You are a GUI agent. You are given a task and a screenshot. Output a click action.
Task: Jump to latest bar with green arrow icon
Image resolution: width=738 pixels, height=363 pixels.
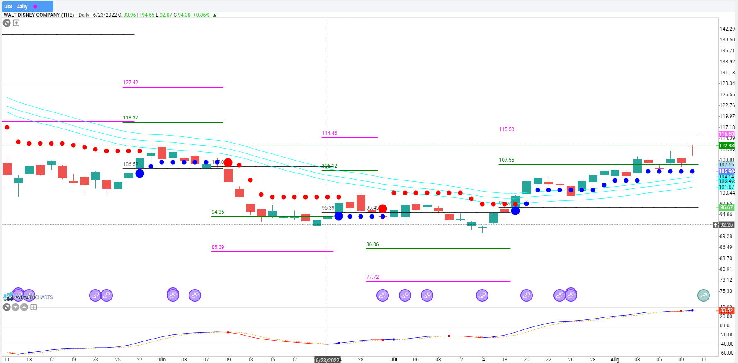tap(704, 295)
